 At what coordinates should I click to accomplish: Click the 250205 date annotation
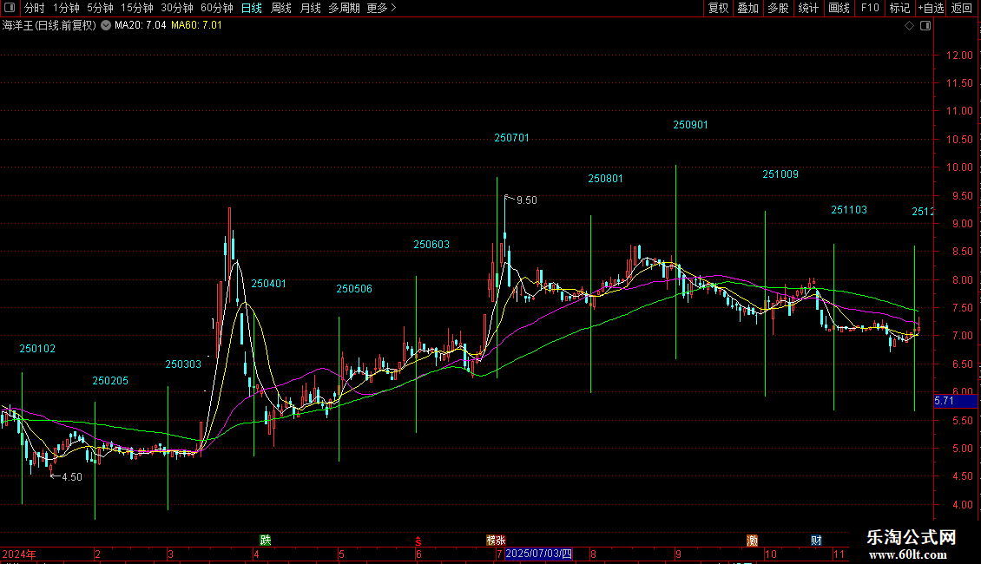110,381
